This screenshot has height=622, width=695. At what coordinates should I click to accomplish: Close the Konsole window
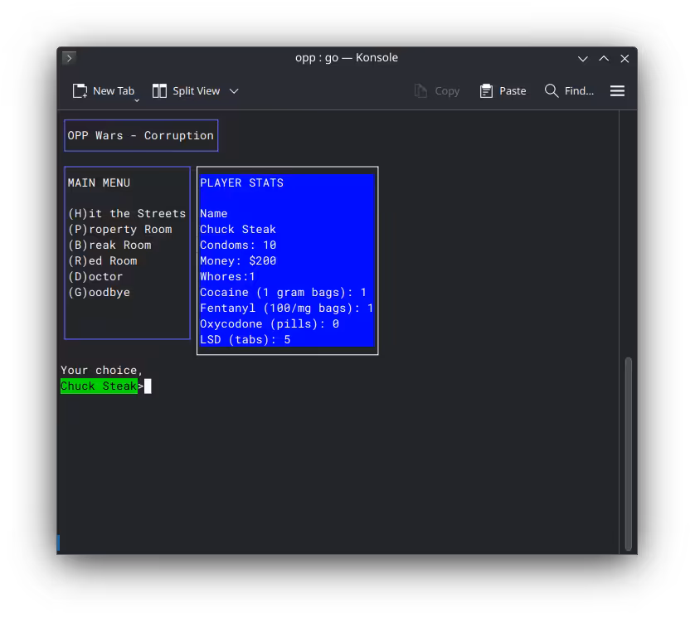[x=625, y=58]
